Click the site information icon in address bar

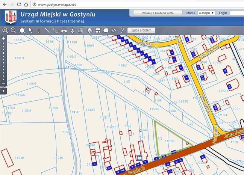[x=34, y=5]
